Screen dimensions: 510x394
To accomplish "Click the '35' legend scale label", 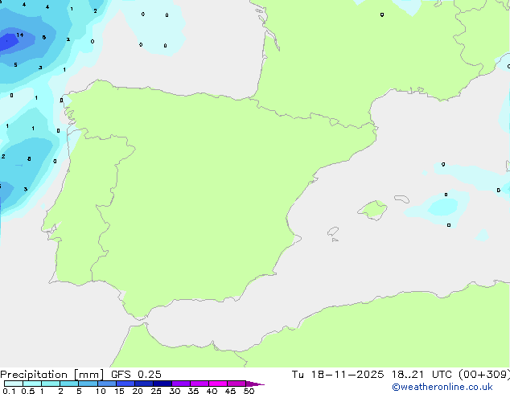I will [193, 391].
